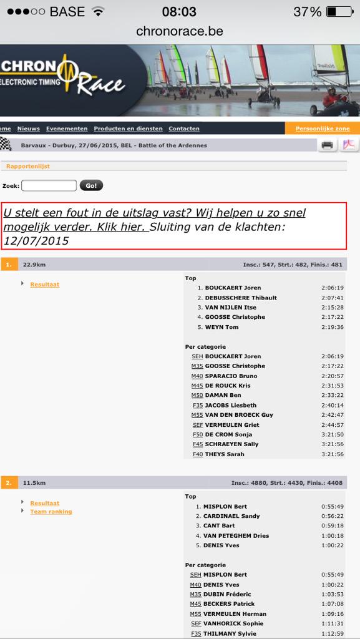Screen dimensions: 360x639
Task: Expand arrow beside 22.9km Resultaat
Action: click(22, 283)
